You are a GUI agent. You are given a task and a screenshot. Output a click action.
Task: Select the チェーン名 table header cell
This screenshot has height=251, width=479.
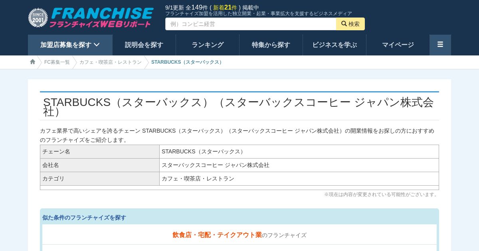(x=100, y=152)
